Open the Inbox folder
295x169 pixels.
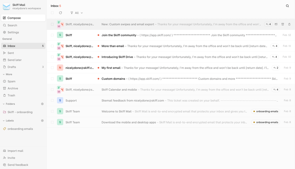tap(23, 46)
